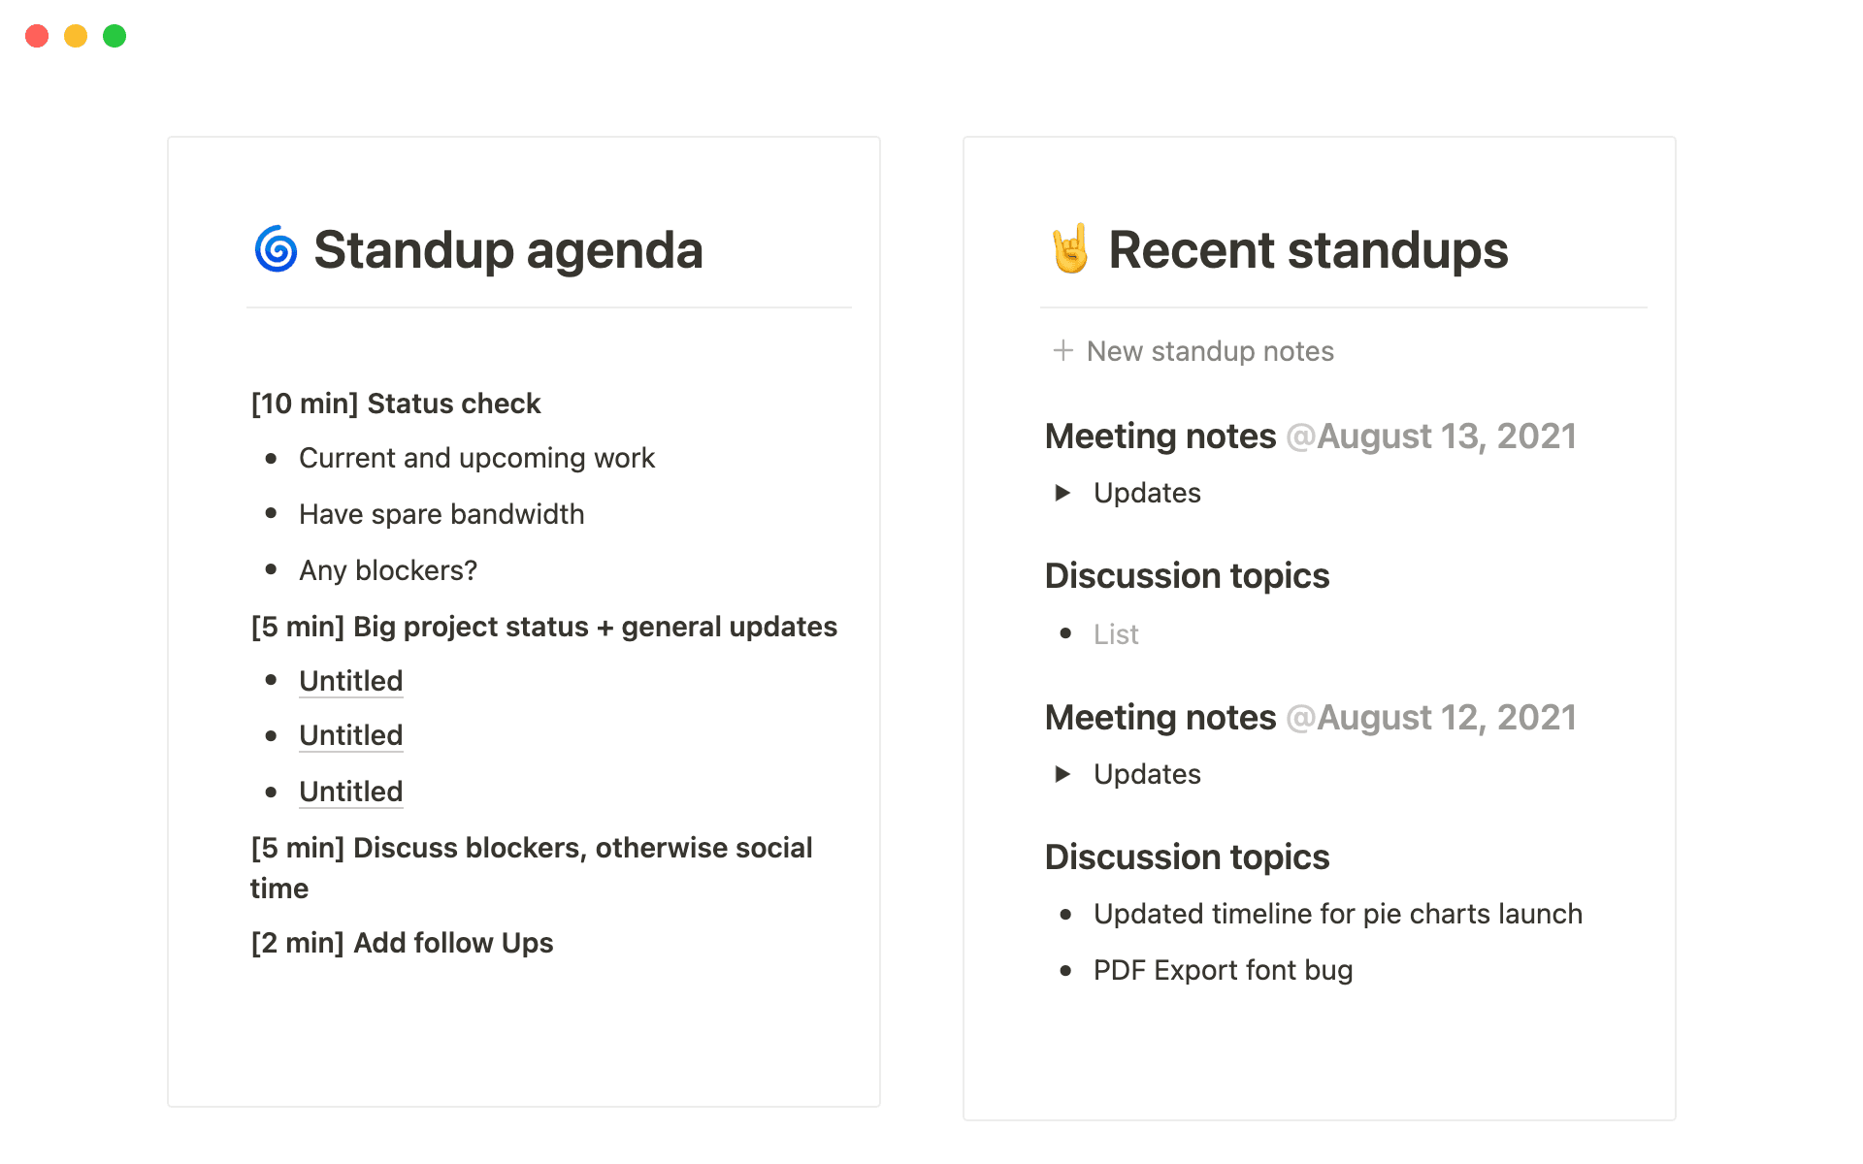Click the bullet beside Have spare bandwidth

tap(272, 514)
